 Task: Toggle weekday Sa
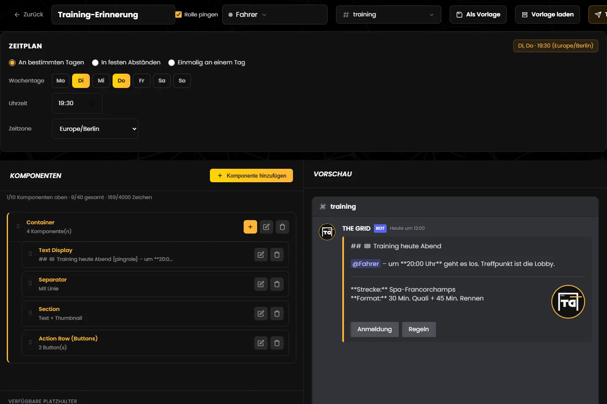tap(162, 81)
